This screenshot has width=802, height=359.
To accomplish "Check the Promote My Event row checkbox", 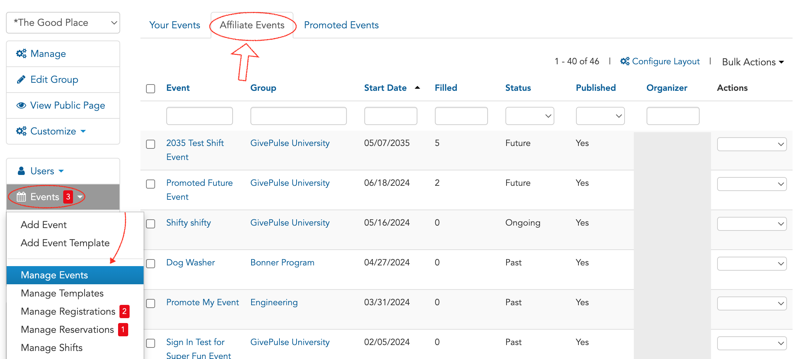I will tap(151, 303).
